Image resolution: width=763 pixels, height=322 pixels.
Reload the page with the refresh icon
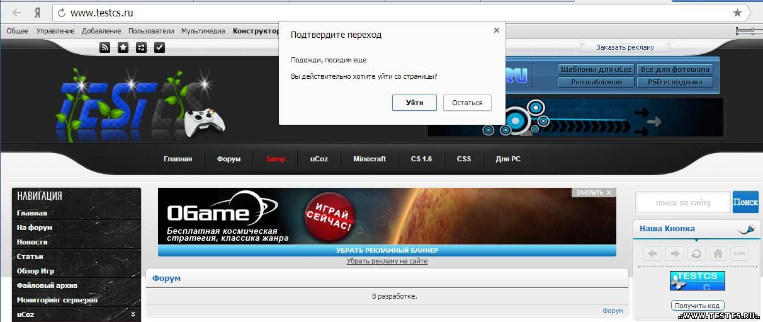(62, 13)
